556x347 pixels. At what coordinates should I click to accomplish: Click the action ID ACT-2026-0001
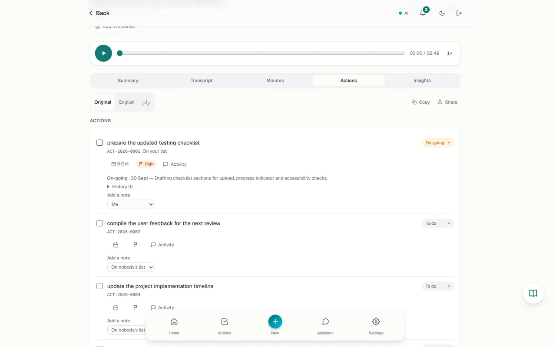(124, 151)
